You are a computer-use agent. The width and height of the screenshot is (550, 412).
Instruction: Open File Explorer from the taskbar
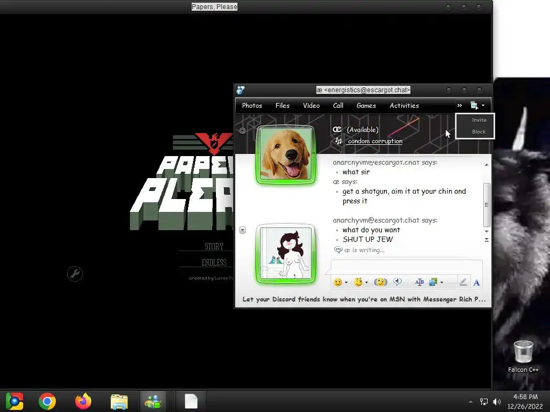119,402
